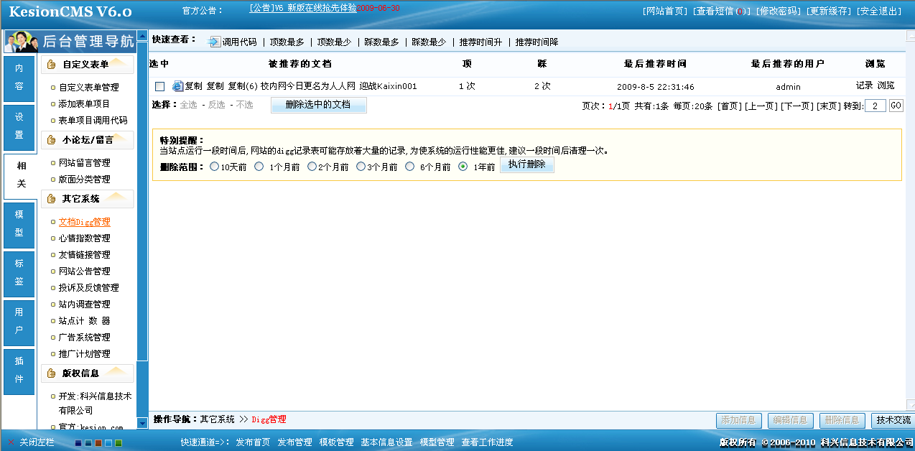Check the checkbox on the article row
Viewport: 915px width, 451px height.
[159, 86]
